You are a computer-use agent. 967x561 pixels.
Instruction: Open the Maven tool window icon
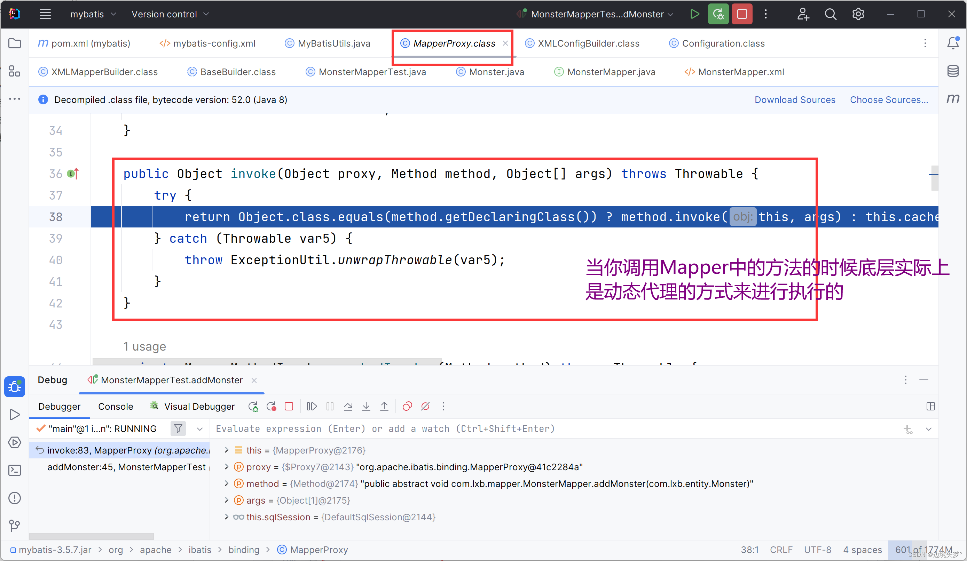(x=953, y=99)
